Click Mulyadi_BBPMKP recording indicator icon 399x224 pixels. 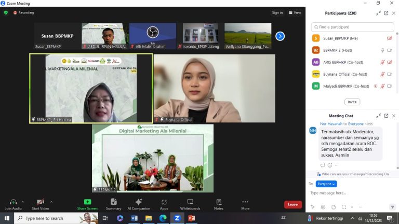pos(376,86)
